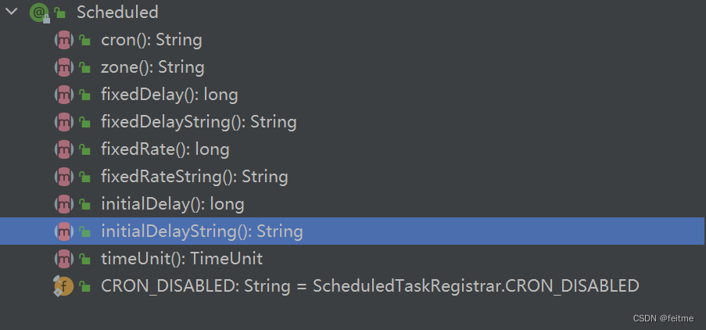Click the method icon beside fixedDelay()
The height and width of the screenshot is (330, 706).
63,95
